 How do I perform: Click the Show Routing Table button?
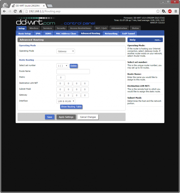pos(71,107)
